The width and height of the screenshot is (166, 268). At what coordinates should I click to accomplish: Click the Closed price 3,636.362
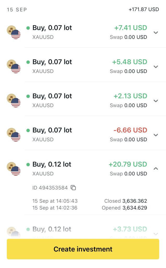coord(134,201)
